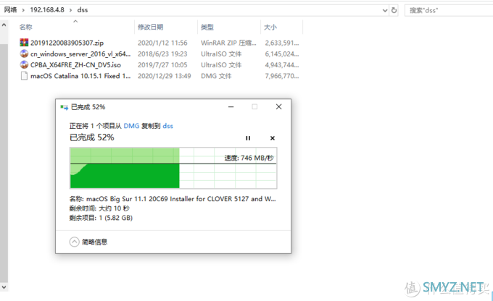Expand the address bar history dropdown
Screen dimensions: 493x301
point(385,10)
